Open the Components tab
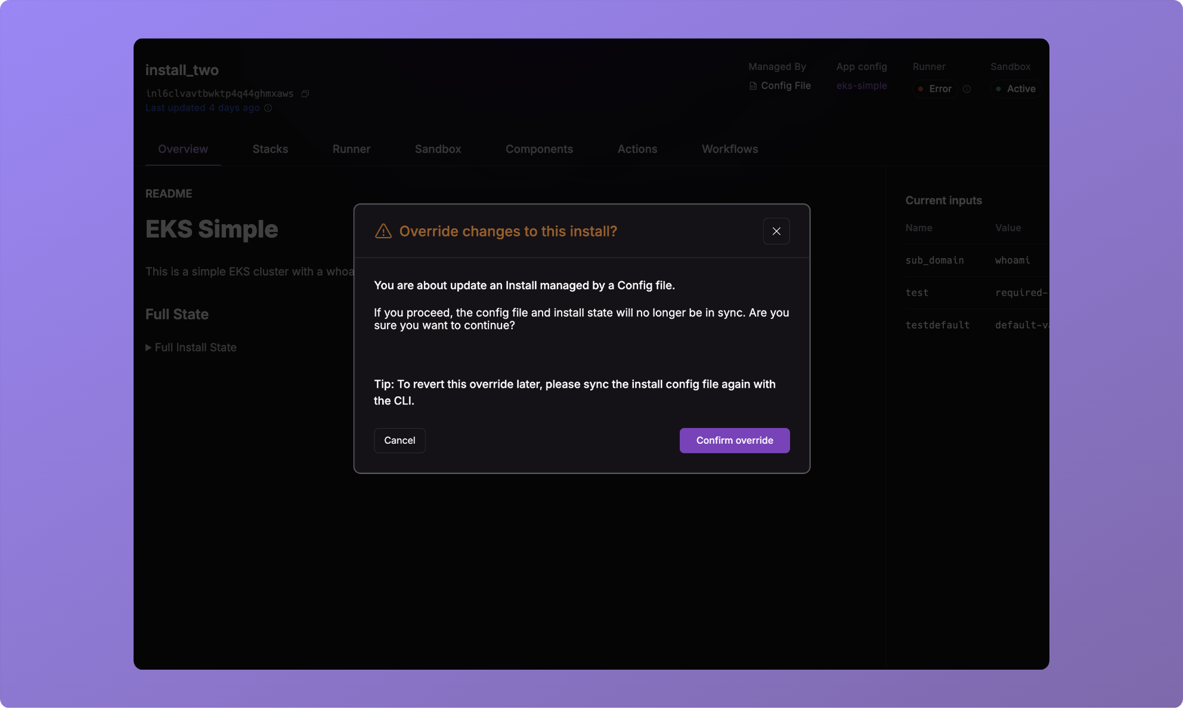This screenshot has width=1183, height=709. click(539, 149)
